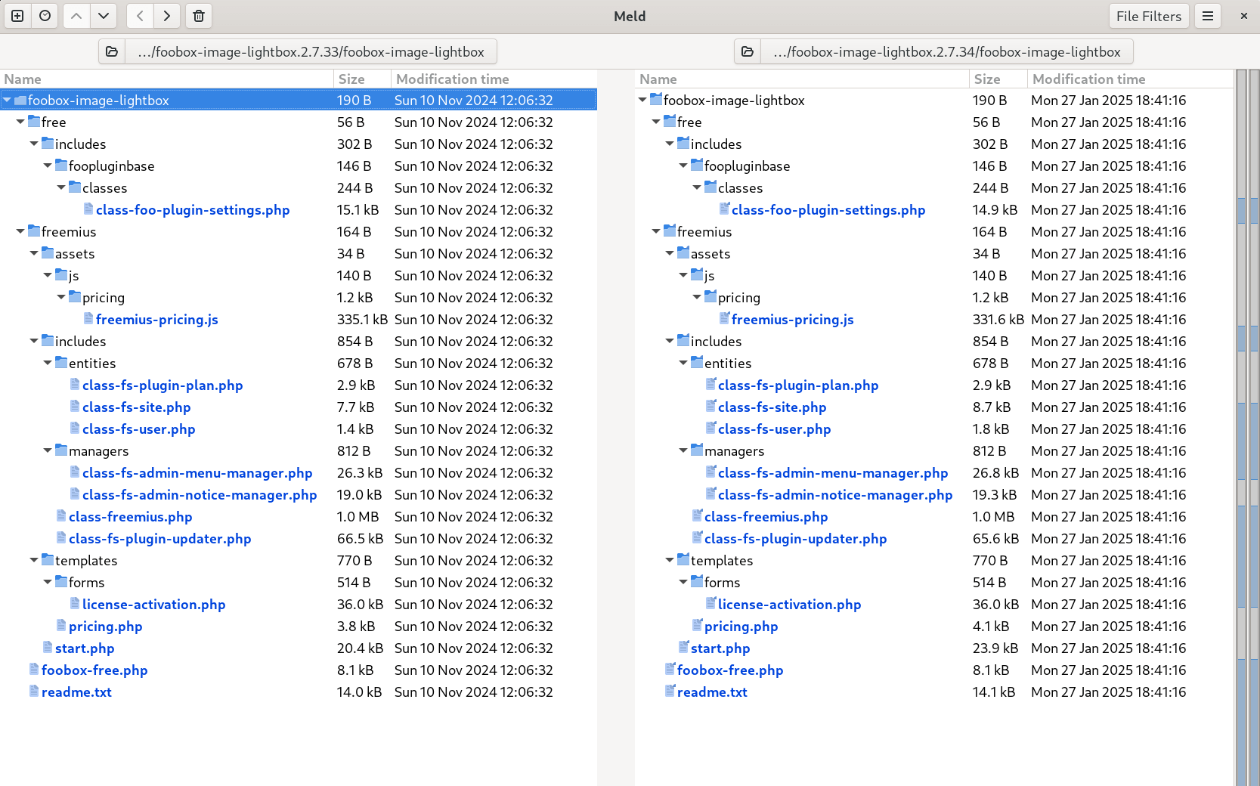The height and width of the screenshot is (786, 1260).
Task: Go to next change with down arrow
Action: (104, 16)
